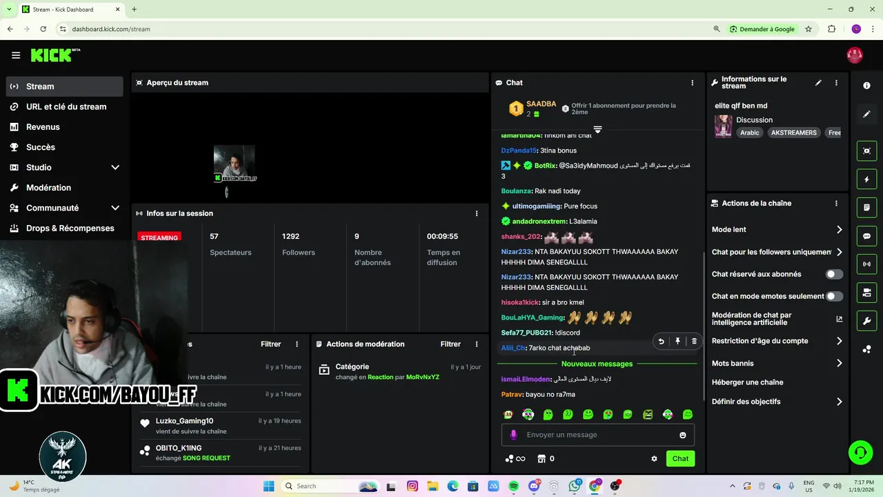Open Définir des objectifs options
Image resolution: width=883 pixels, height=497 pixels.
tap(777, 402)
